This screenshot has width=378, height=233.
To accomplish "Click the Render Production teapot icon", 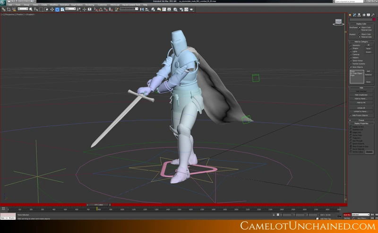I will 191,9.
